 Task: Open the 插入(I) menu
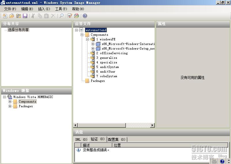(x=44, y=9)
